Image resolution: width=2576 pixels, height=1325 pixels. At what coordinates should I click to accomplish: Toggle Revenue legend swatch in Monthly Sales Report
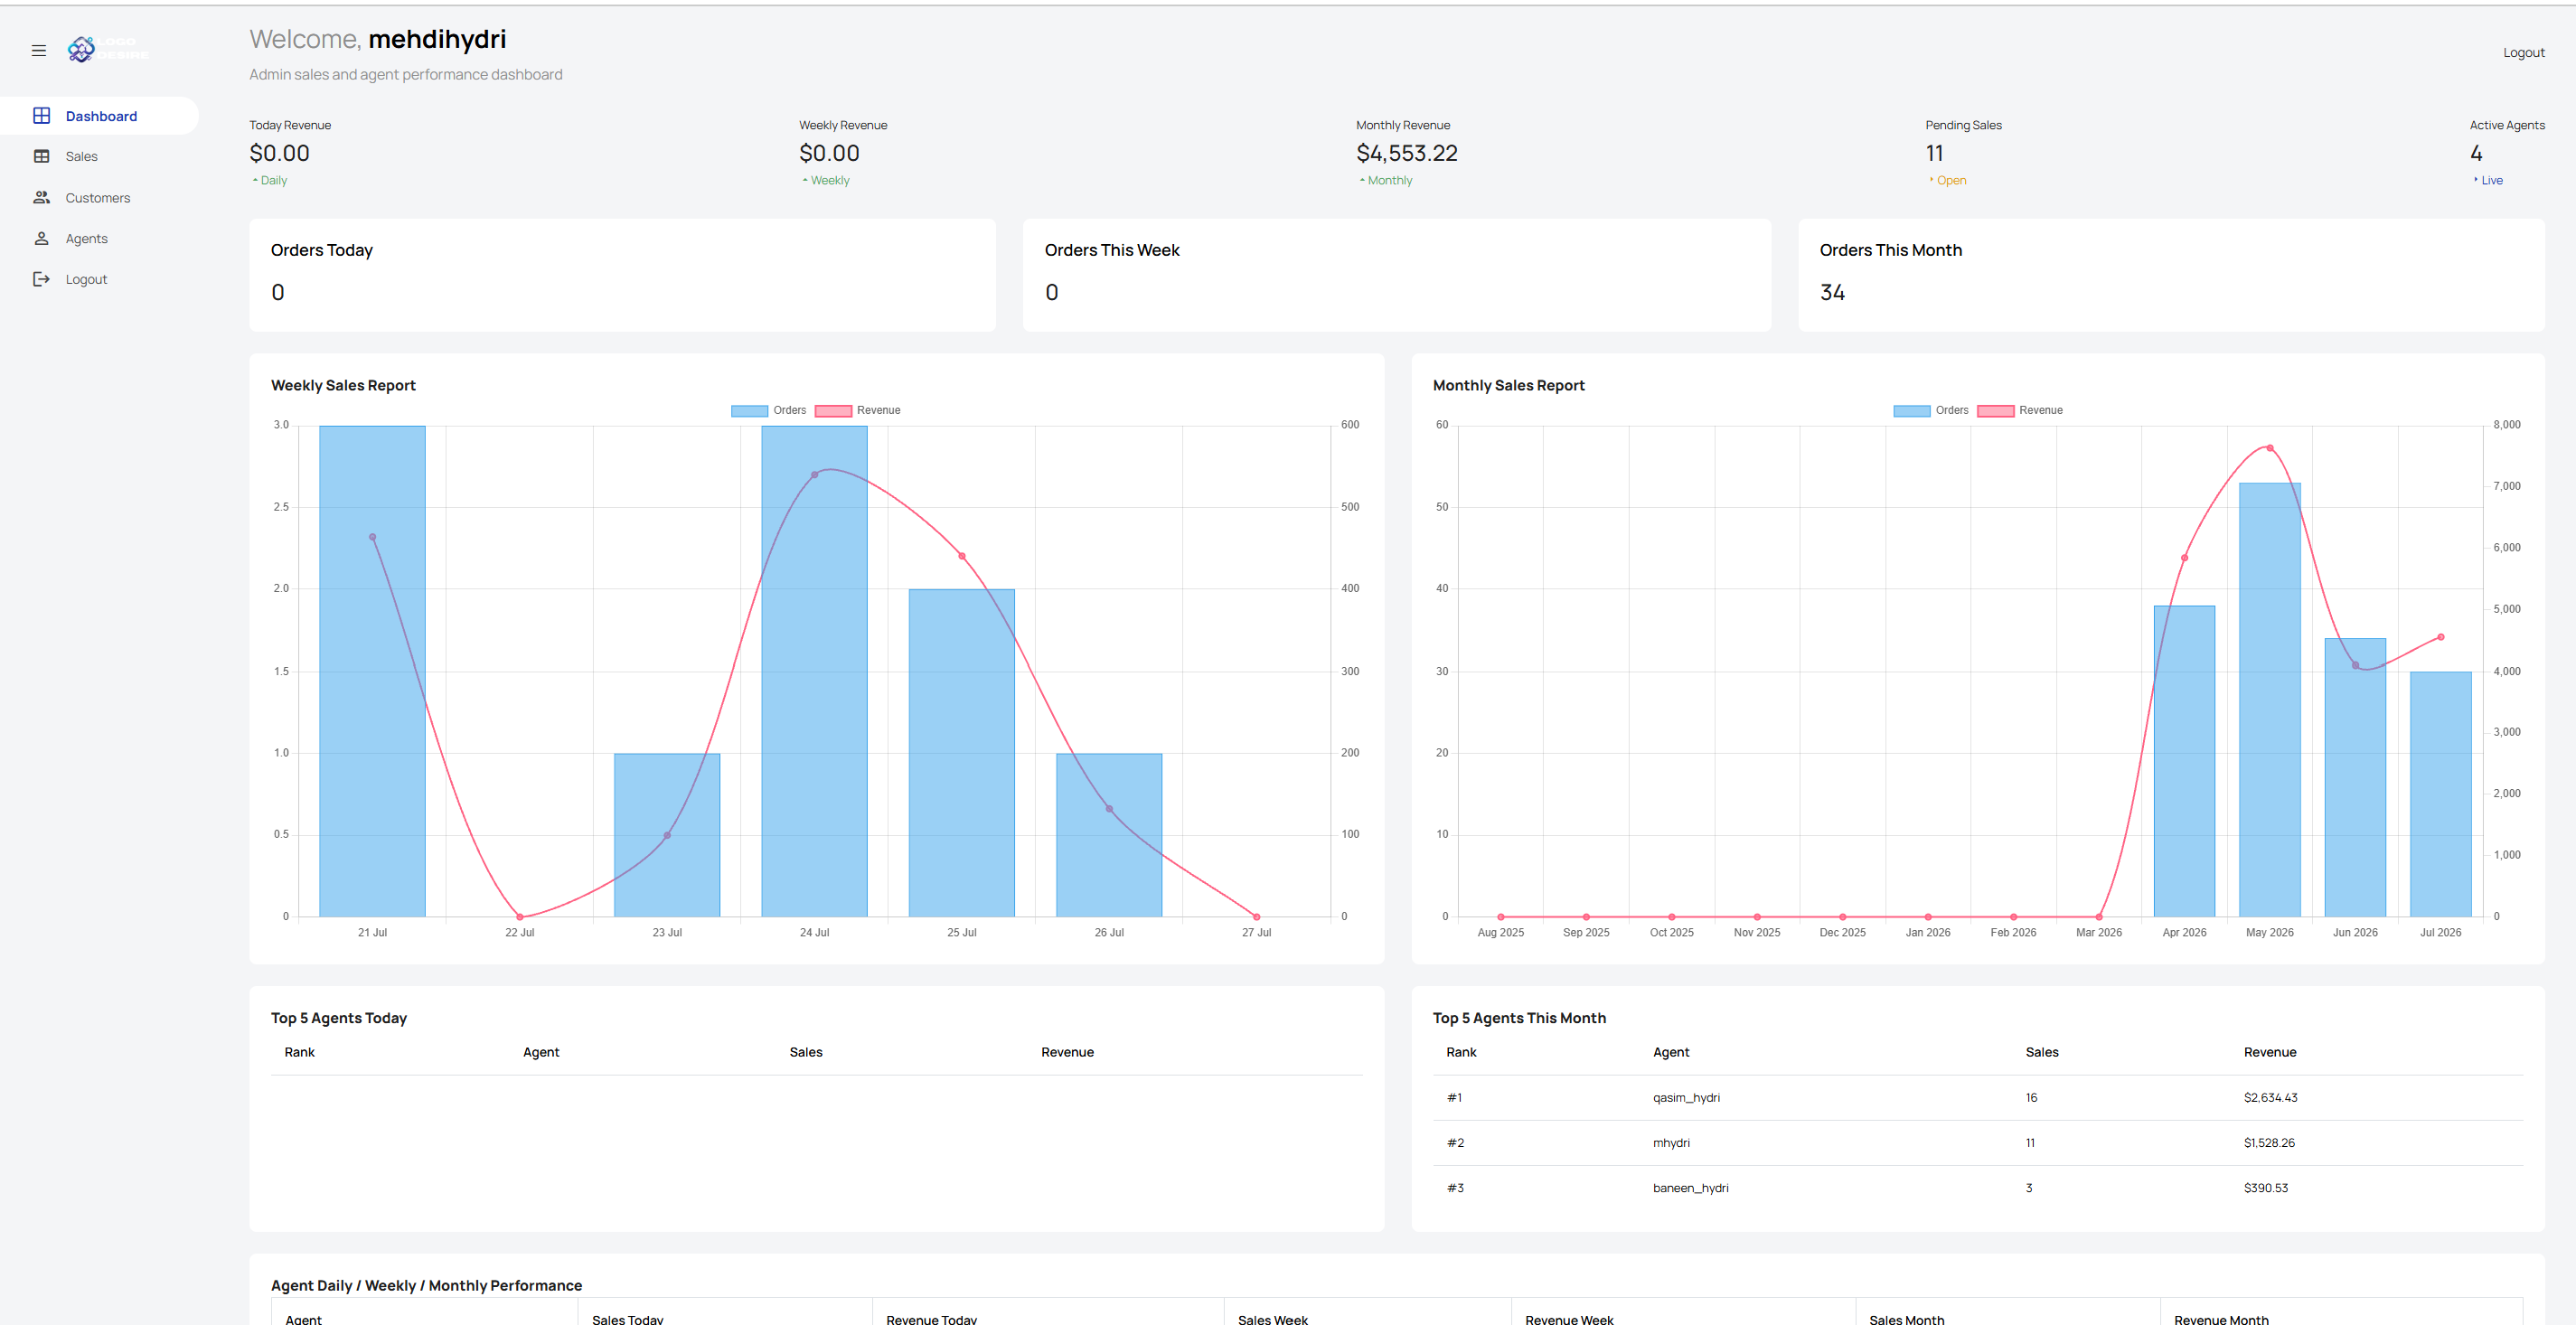[x=1995, y=411]
